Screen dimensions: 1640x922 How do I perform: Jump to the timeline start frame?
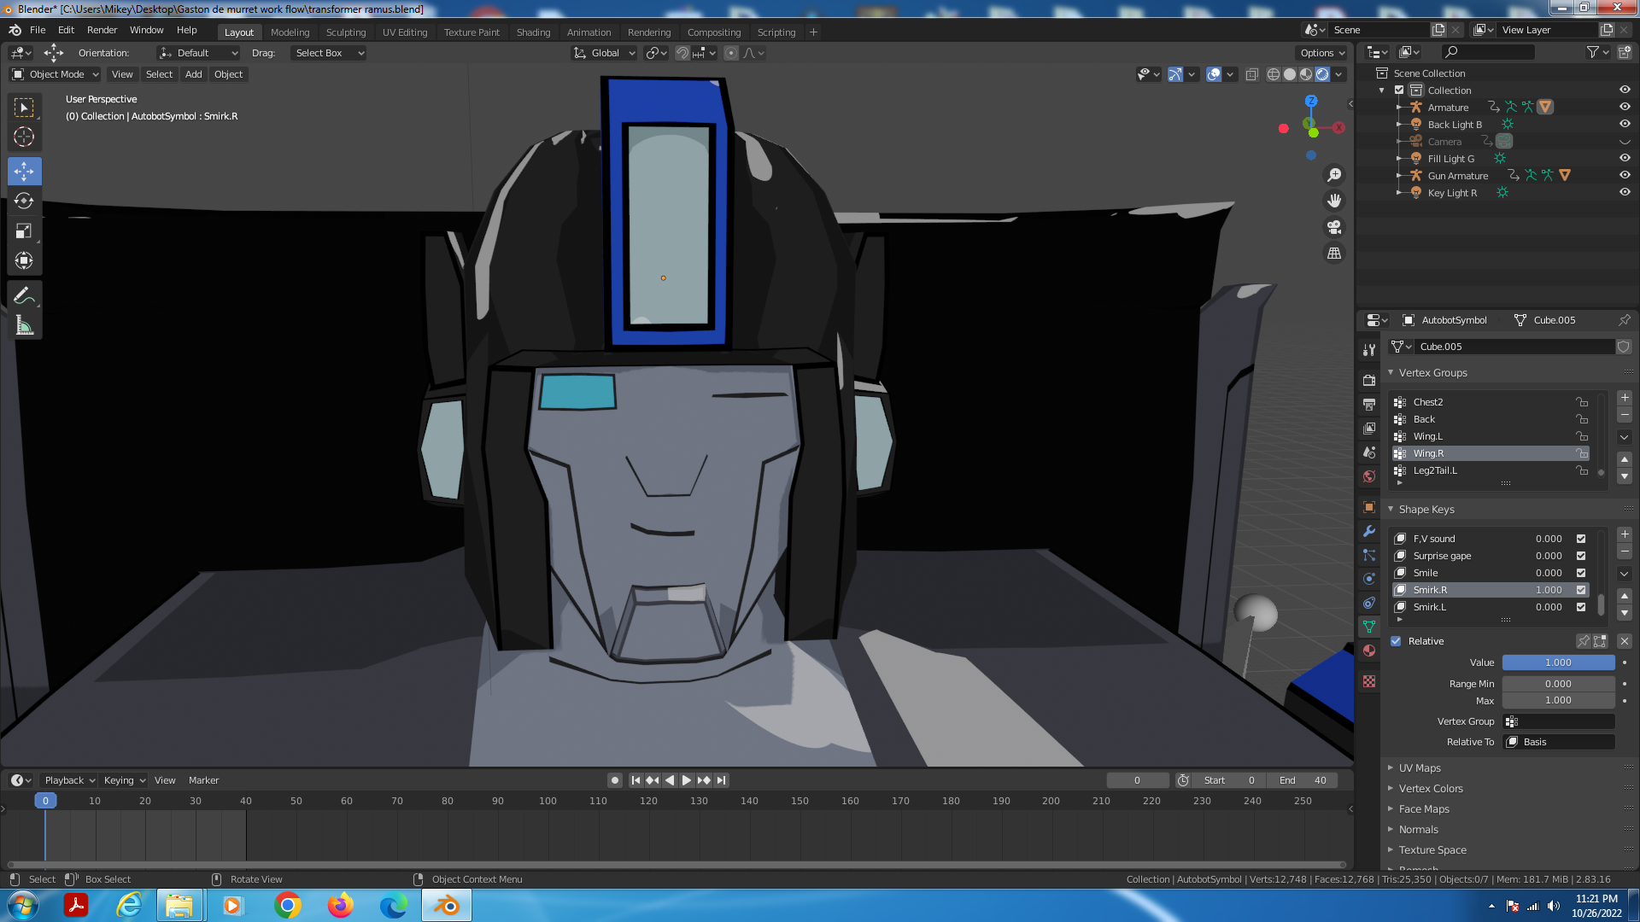coord(635,780)
